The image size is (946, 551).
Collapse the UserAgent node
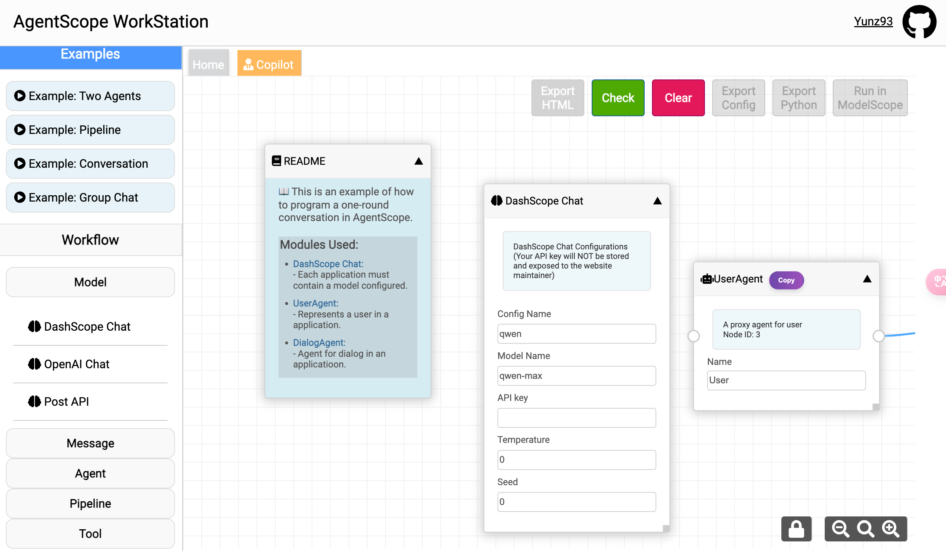click(867, 279)
